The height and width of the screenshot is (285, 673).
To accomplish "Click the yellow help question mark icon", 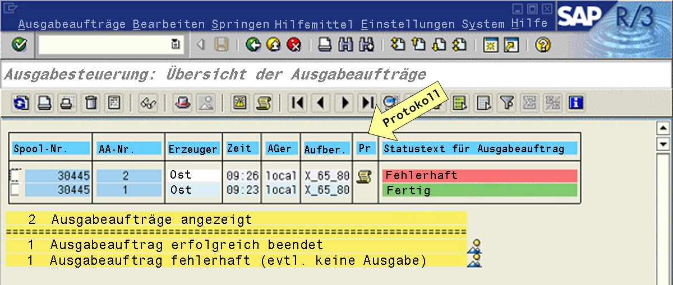I will point(542,45).
